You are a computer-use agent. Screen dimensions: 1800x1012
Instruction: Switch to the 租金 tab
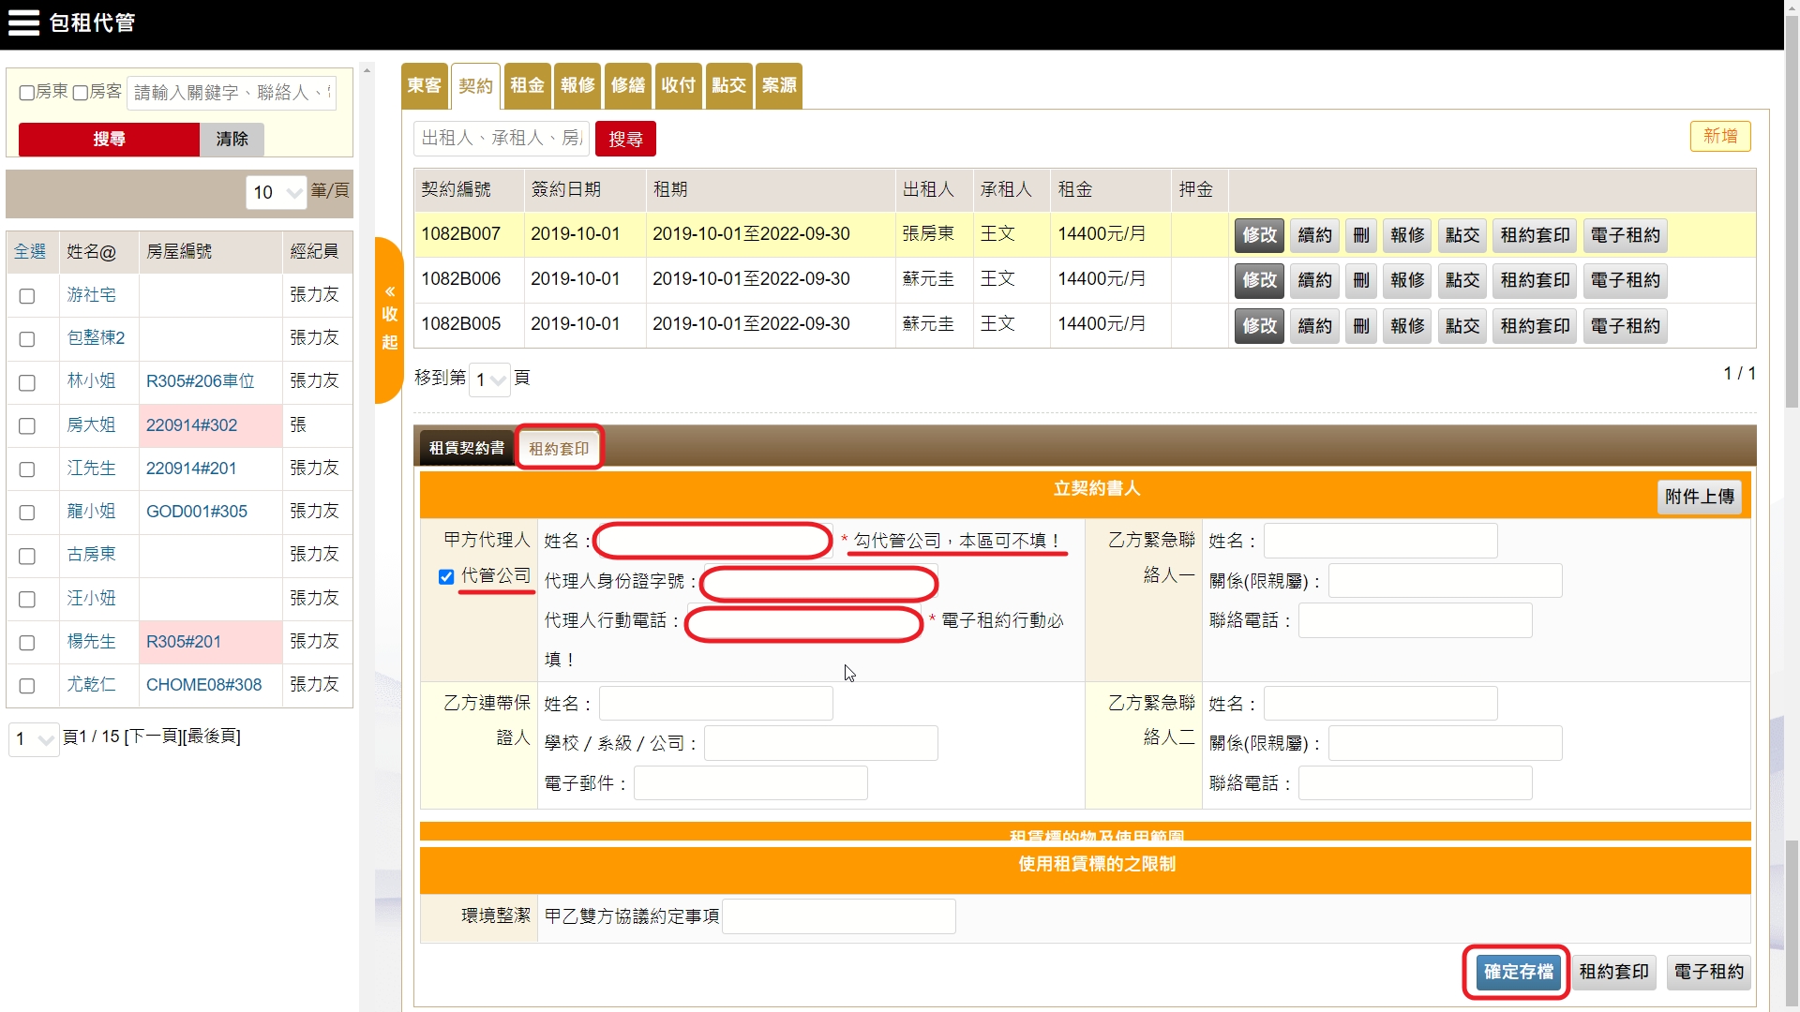527,85
